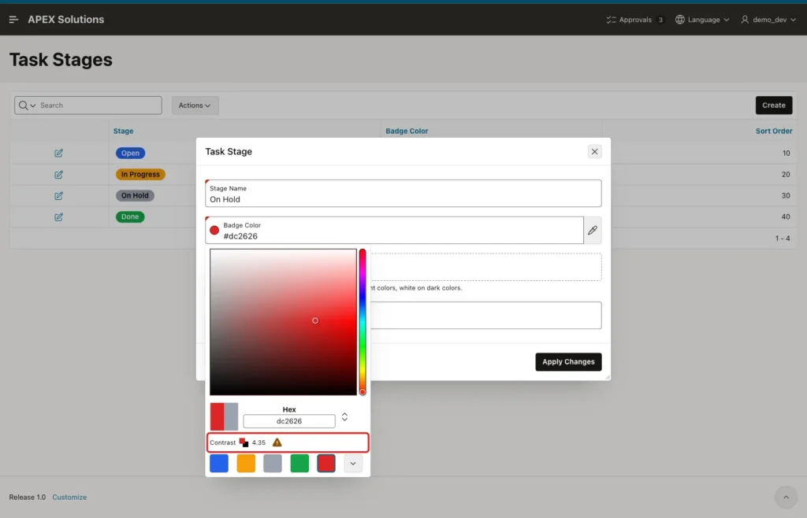
Task: Click the Release 1.0 footer text
Action: (28, 497)
